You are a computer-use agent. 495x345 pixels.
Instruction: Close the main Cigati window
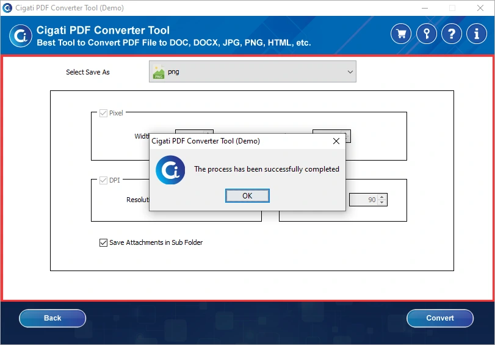tap(480, 8)
